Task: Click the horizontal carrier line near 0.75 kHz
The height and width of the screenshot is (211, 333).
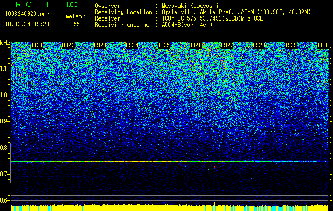Action: (x=169, y=162)
